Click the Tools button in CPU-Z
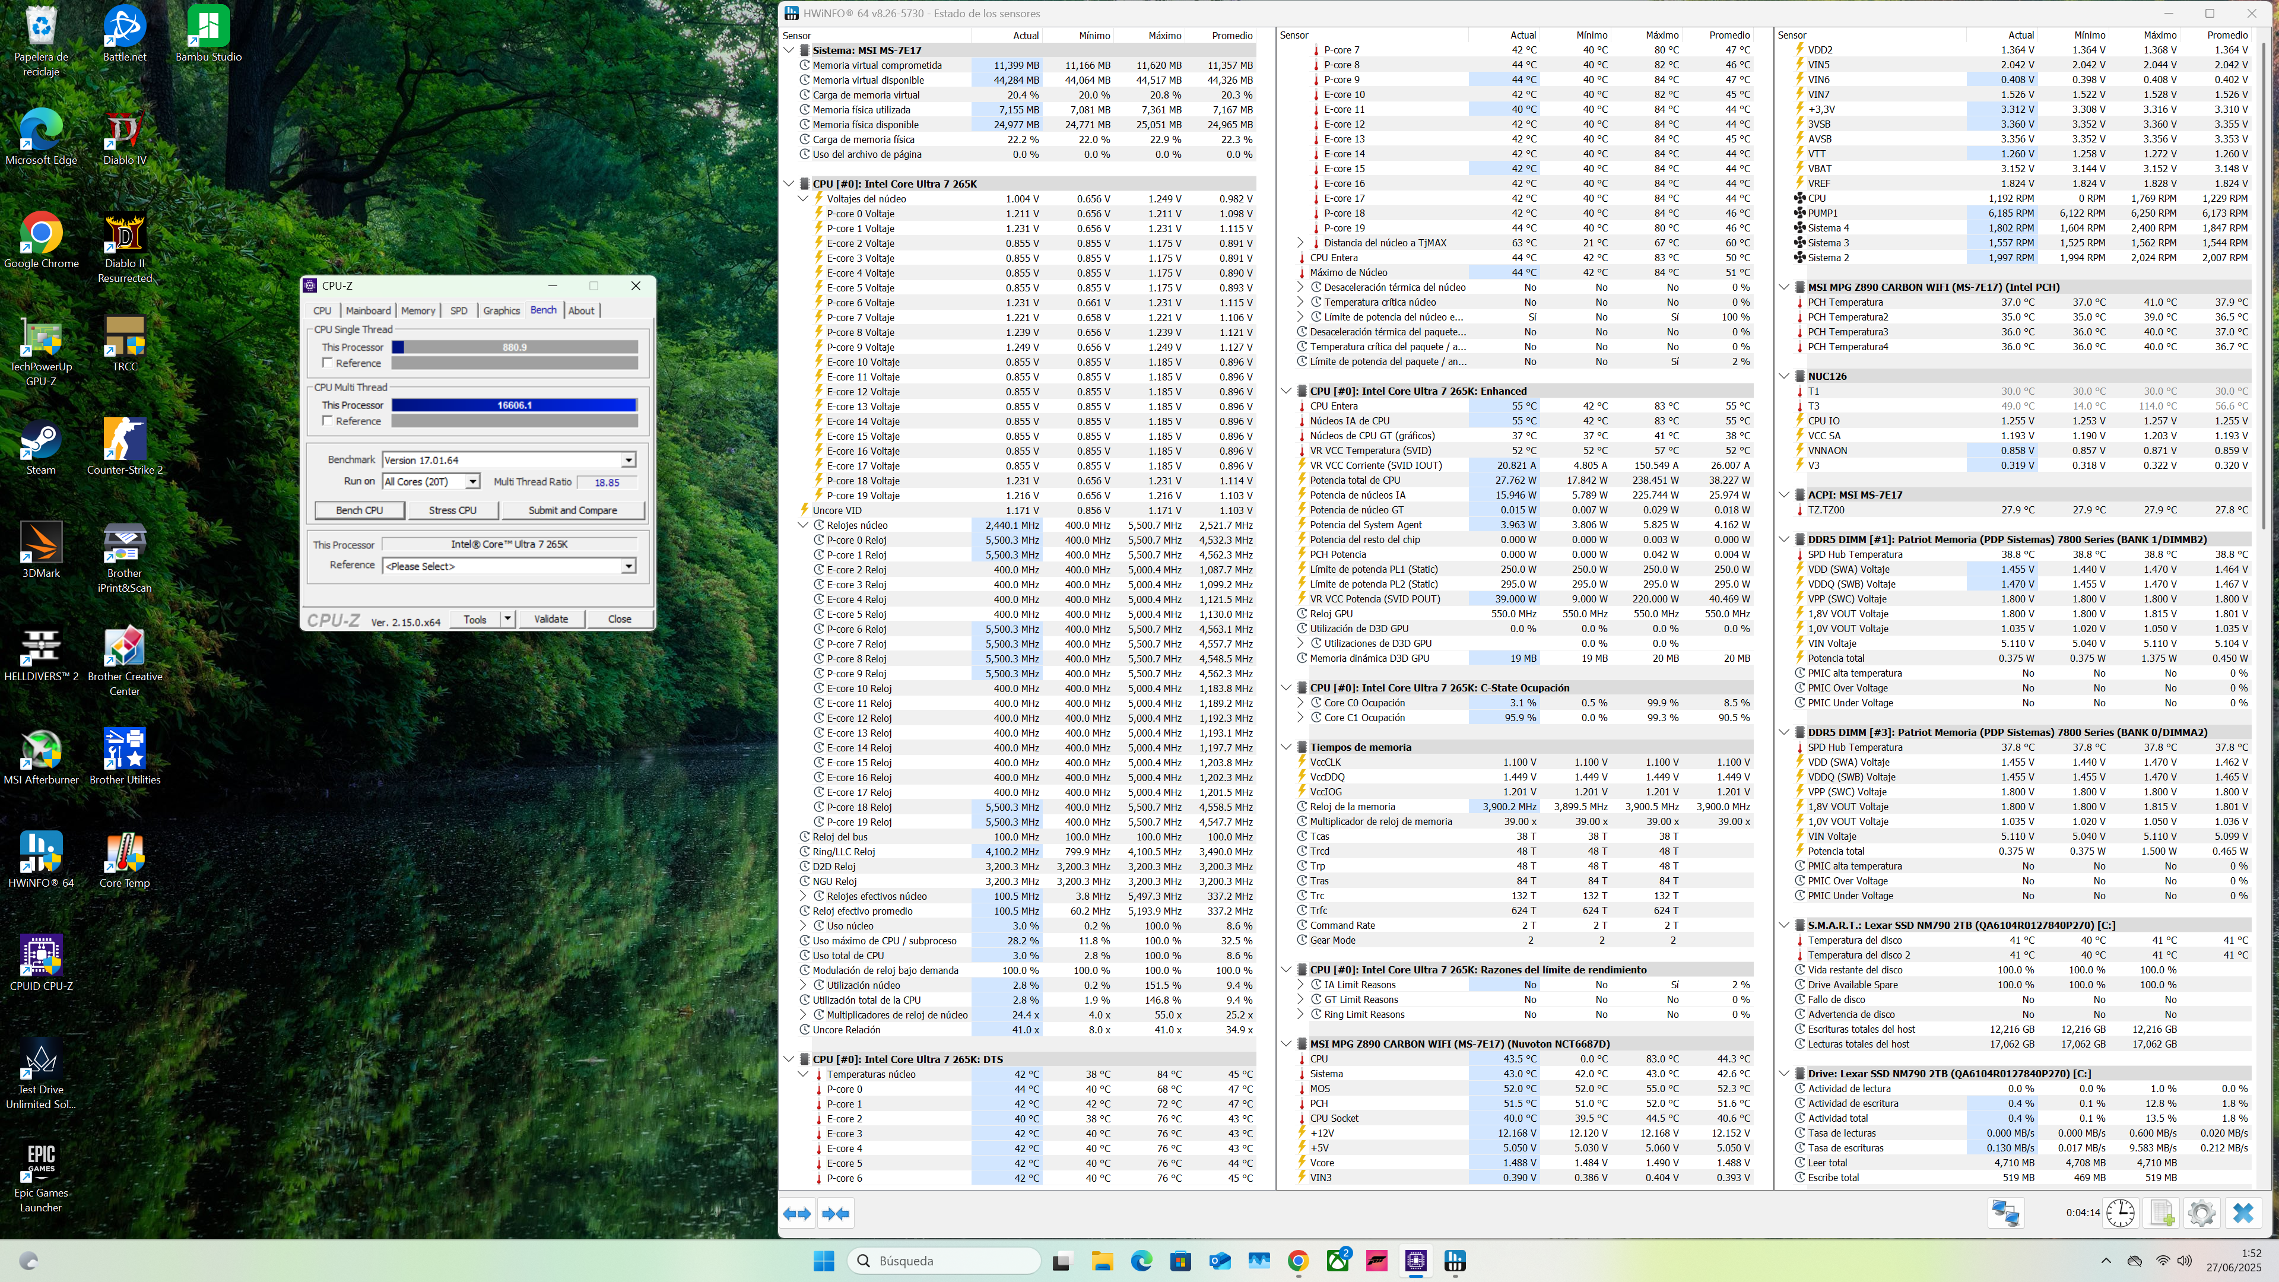Screen dimensions: 2279x1282 475,619
